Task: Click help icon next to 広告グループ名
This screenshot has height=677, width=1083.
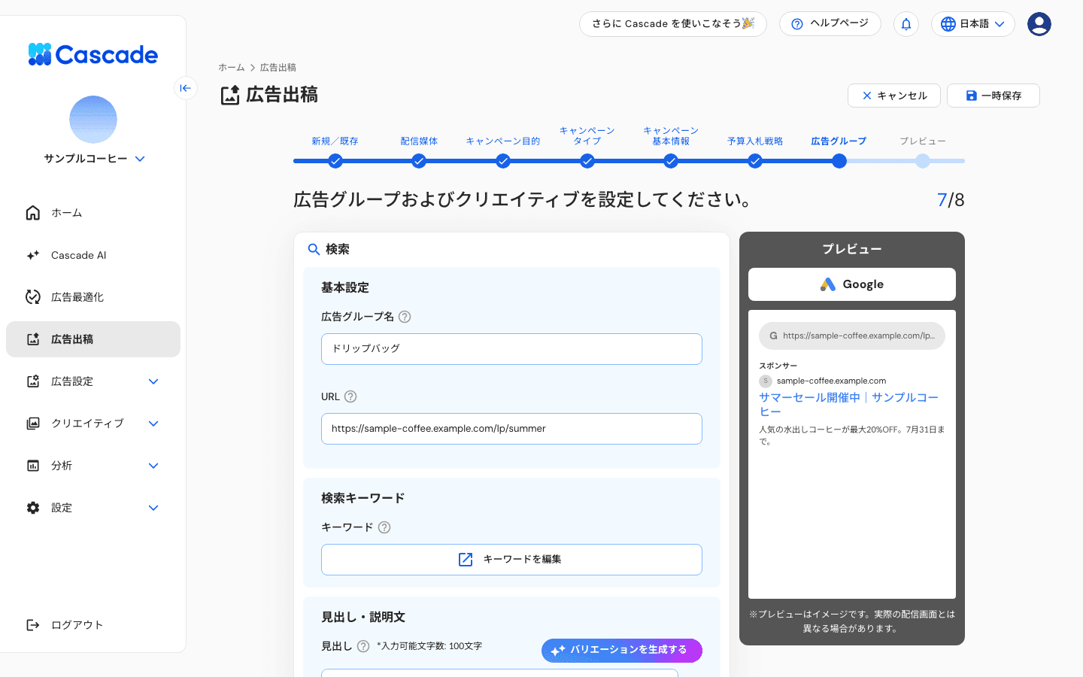Action: coord(405,317)
